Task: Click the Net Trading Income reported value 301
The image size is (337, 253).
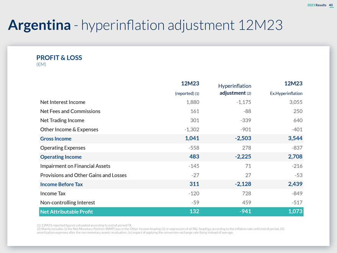Action: (x=195, y=120)
